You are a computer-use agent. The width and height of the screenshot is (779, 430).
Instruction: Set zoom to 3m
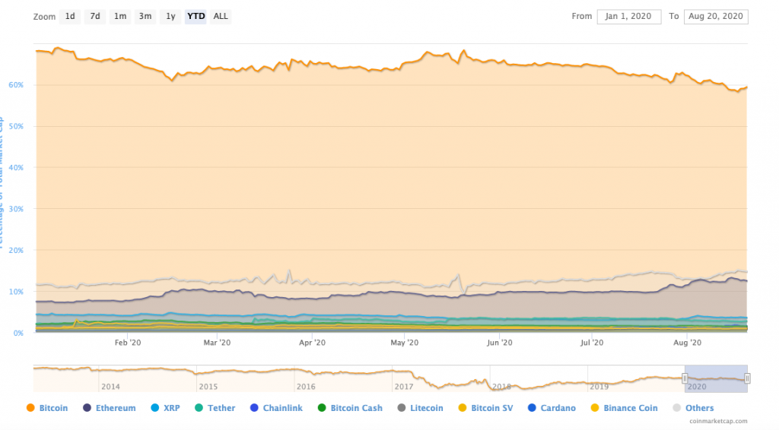tap(145, 17)
